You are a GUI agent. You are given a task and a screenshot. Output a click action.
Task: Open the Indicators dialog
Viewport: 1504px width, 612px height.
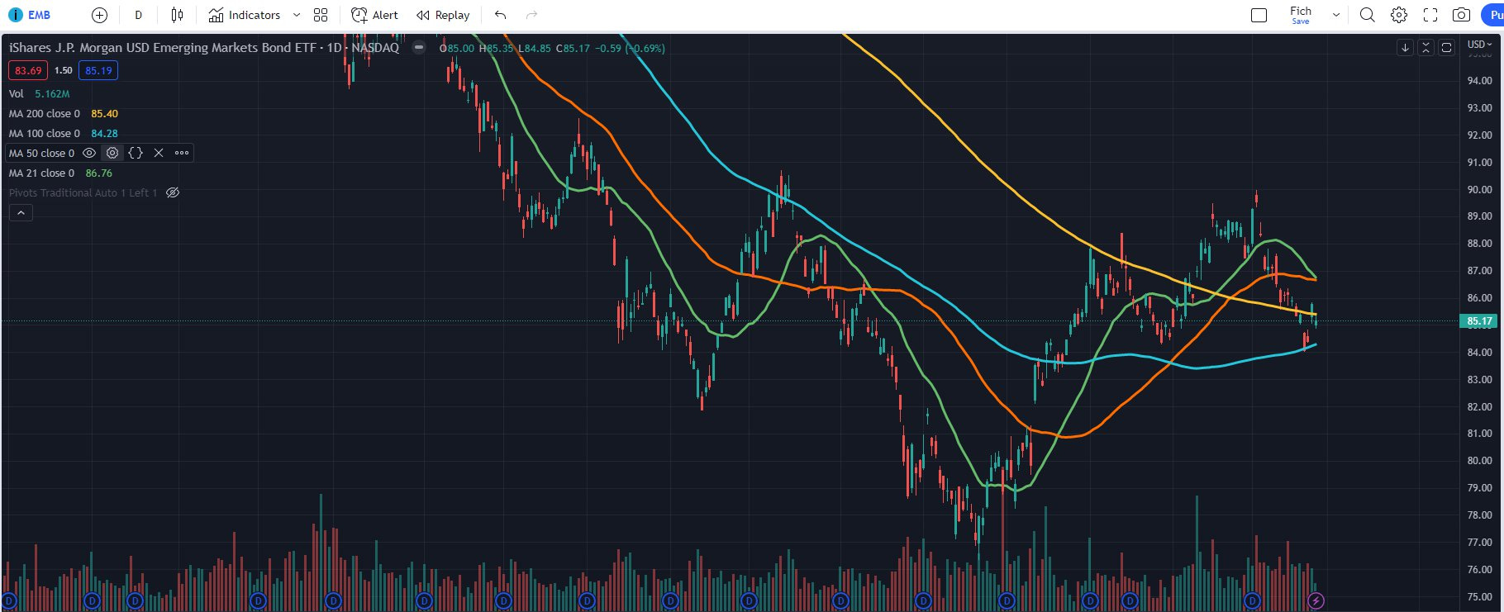click(245, 15)
